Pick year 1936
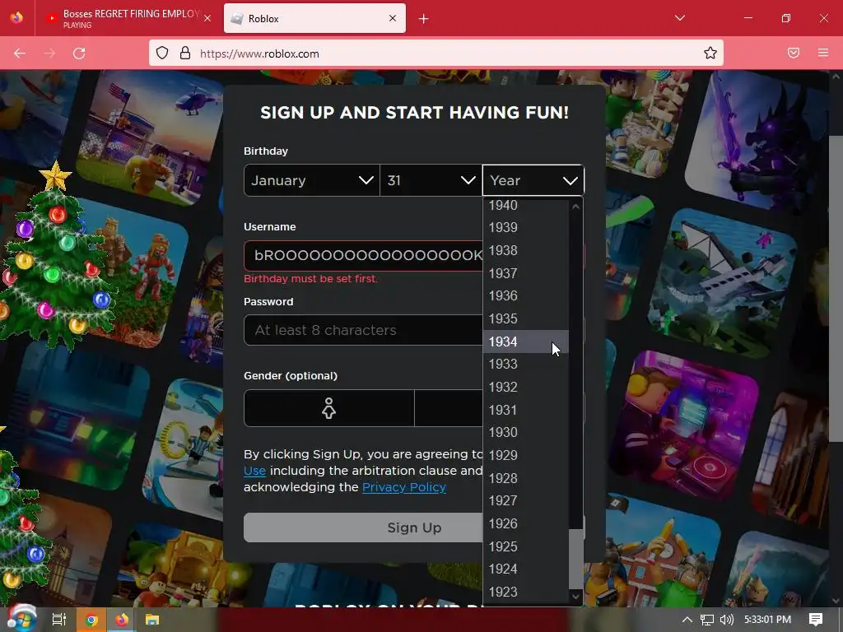The height and width of the screenshot is (632, 843). click(526, 296)
